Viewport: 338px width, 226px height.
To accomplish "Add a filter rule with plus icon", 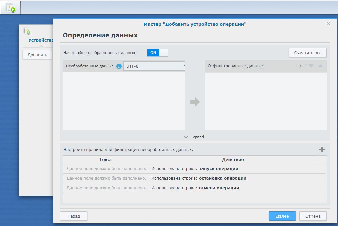I will [322, 150].
